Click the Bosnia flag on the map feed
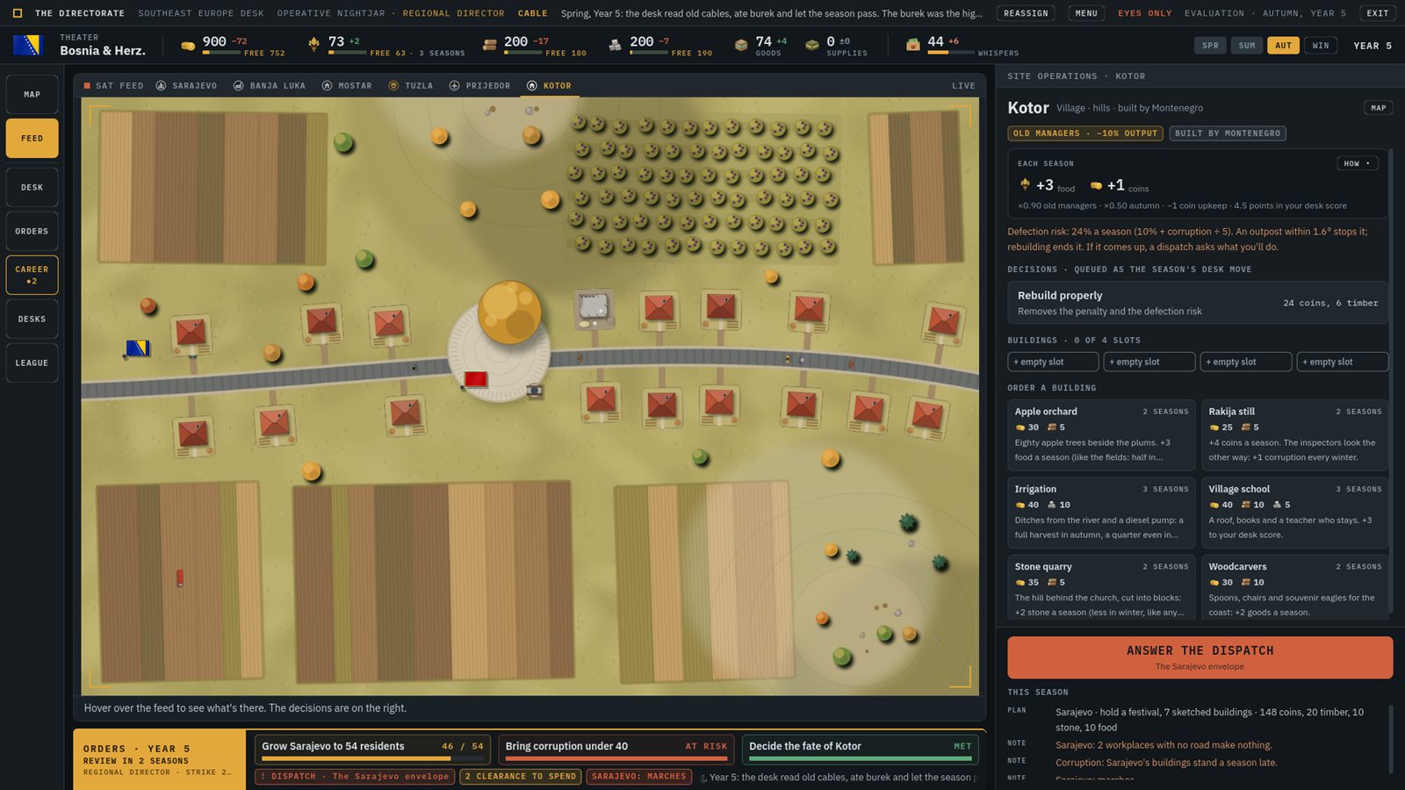The image size is (1405, 790). click(x=138, y=348)
